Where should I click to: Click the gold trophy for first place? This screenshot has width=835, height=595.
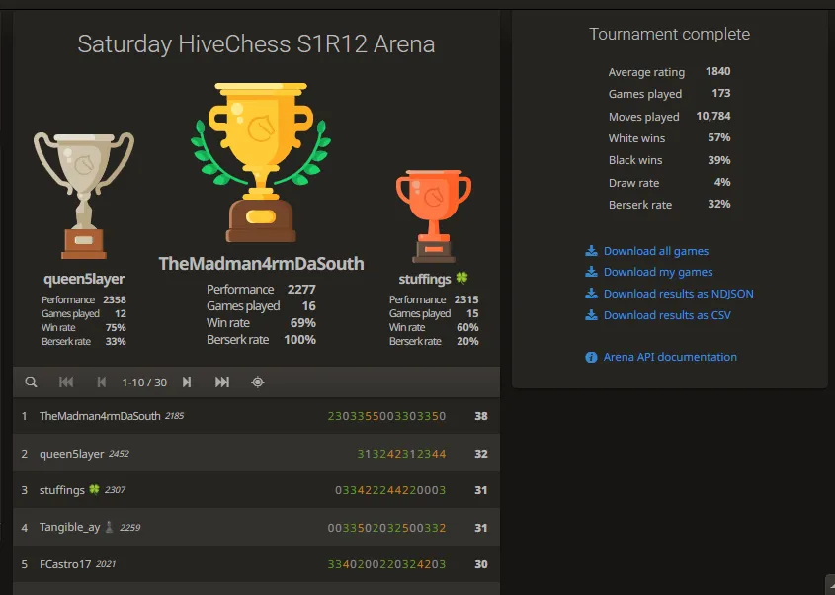coord(261,162)
